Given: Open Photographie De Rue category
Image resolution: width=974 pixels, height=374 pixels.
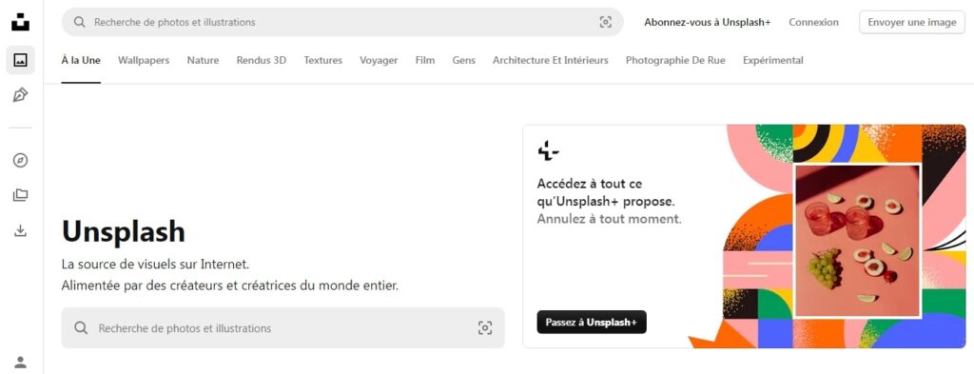Looking at the screenshot, I should [675, 60].
